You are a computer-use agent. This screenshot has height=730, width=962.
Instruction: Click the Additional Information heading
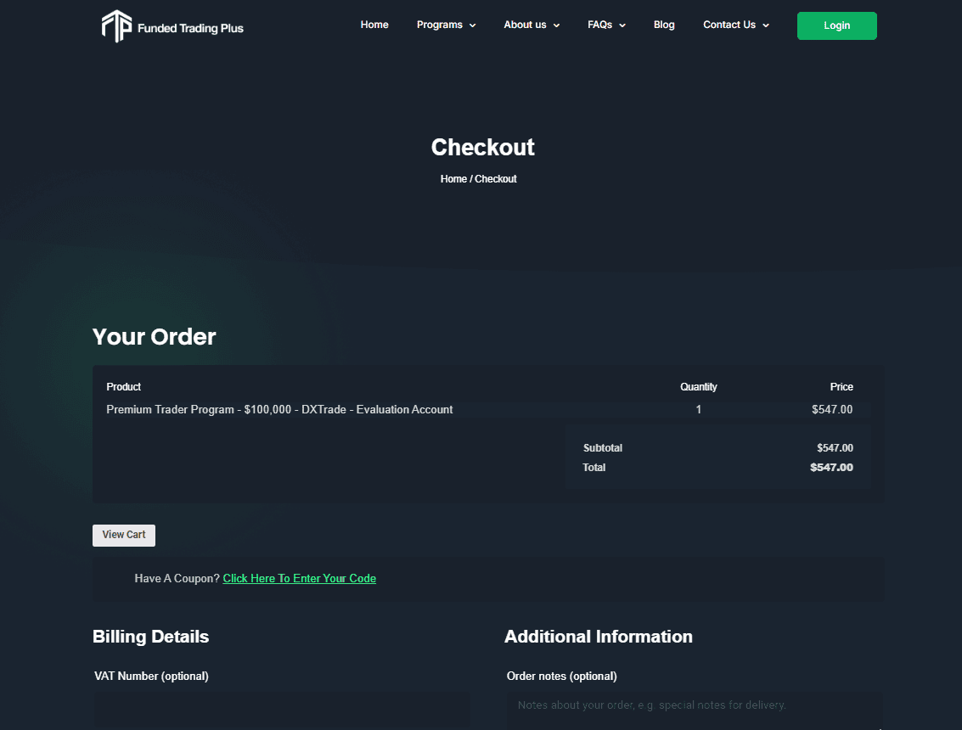pos(599,637)
